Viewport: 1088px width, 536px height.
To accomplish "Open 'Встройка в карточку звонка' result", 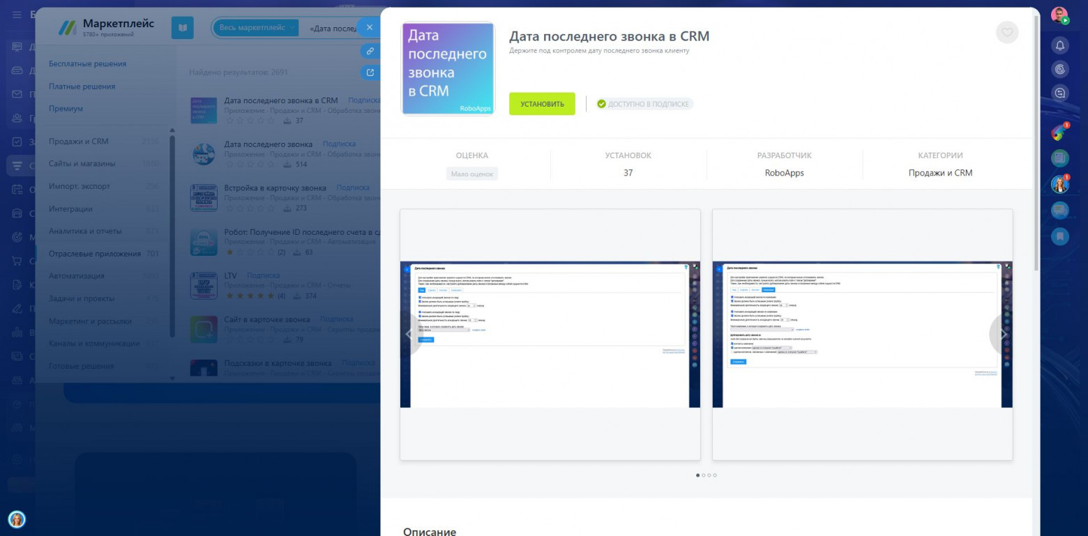I will 275,187.
